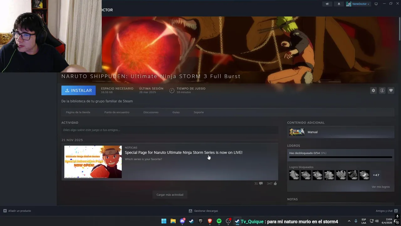Screen dimensions: 401x226
Task: Click the activity comment input field
Action: click(170, 130)
